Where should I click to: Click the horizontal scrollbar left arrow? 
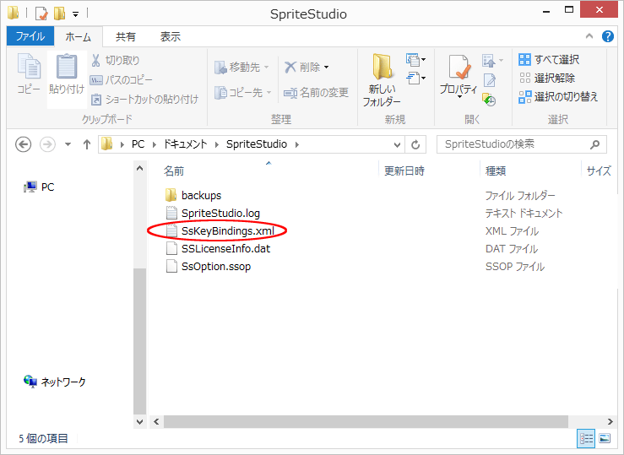(x=156, y=421)
